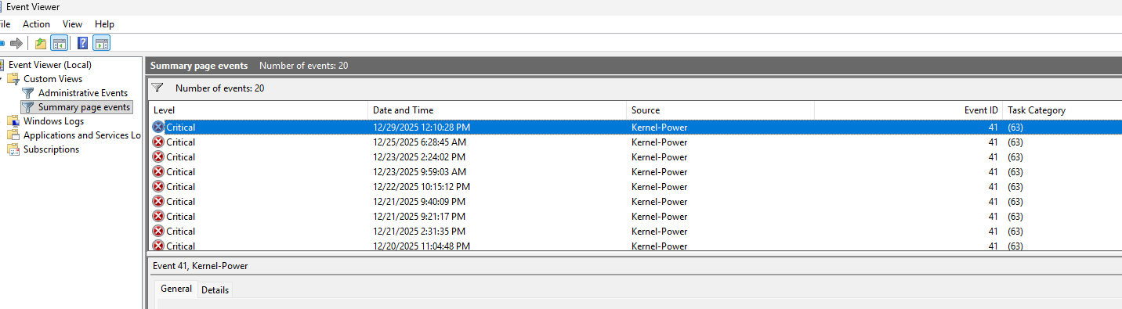This screenshot has height=309, width=1122.
Task: Click the date 12/20/2025 11:04:48 PM
Action: tap(422, 246)
